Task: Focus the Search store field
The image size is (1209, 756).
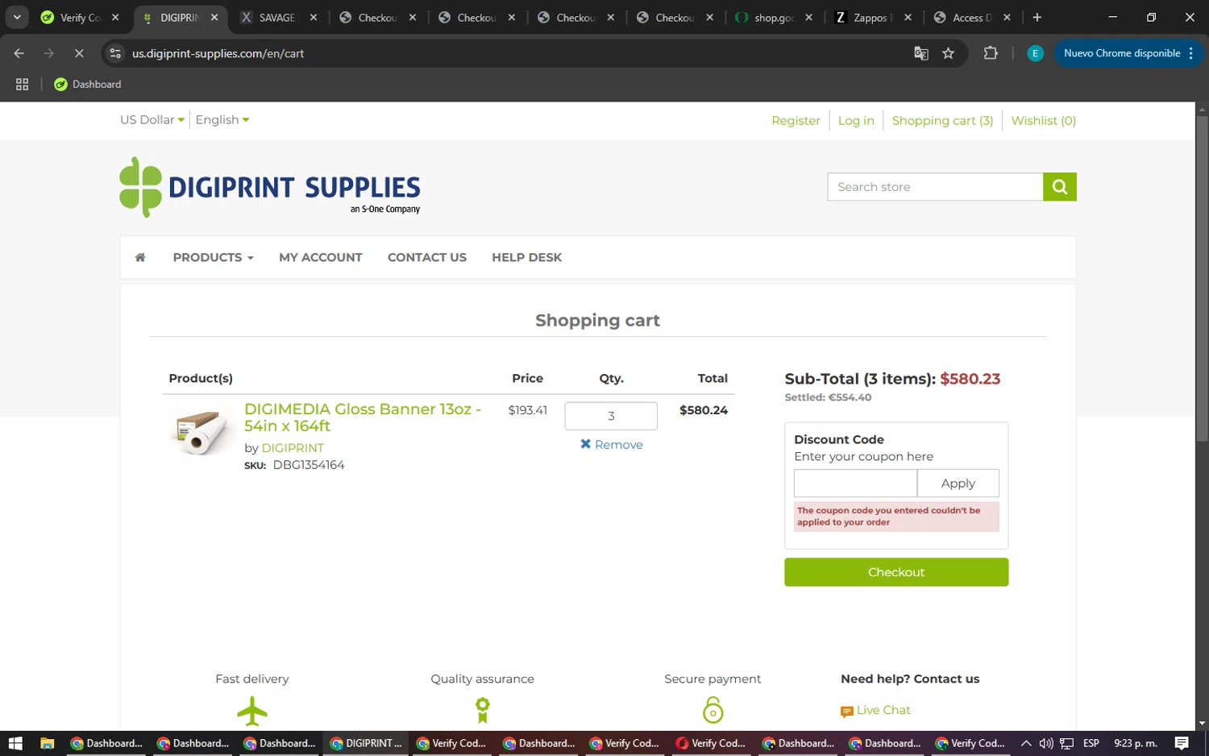Action: 935,187
